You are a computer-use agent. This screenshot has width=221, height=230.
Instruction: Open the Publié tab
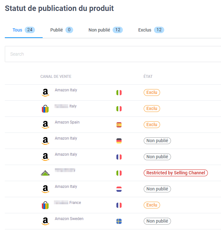point(61,30)
